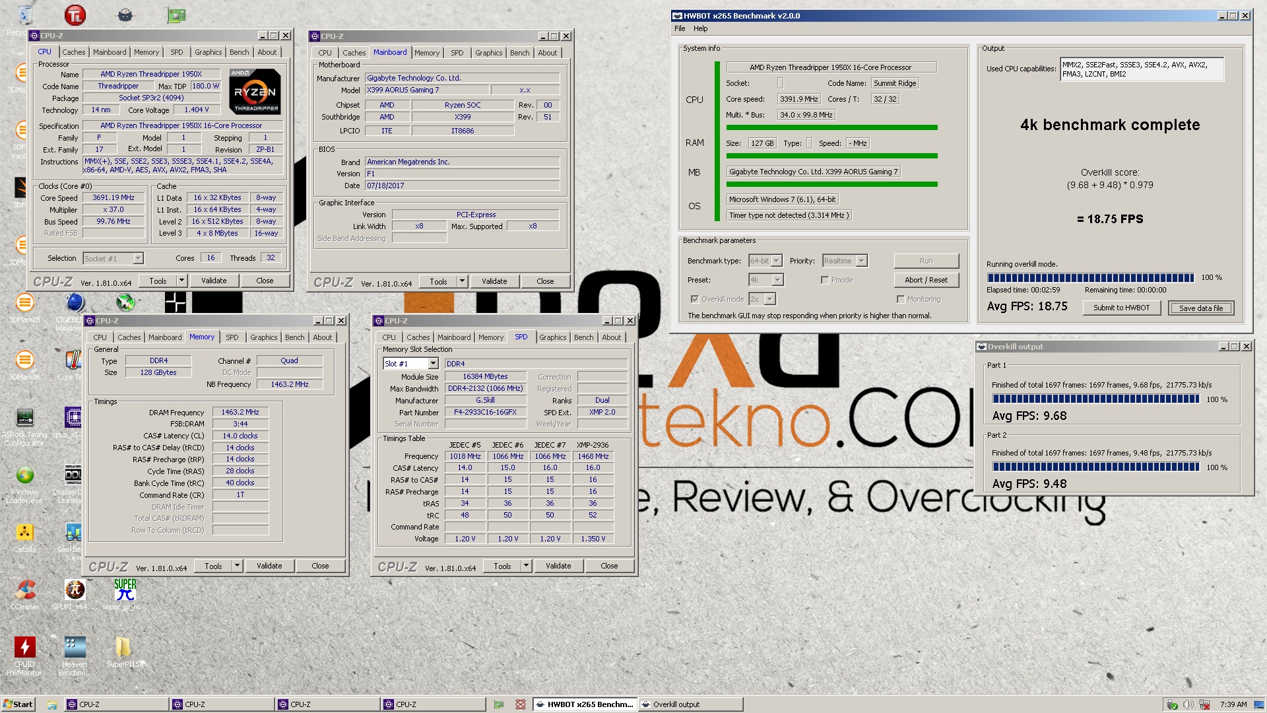Click the Run button
The image size is (1267, 713).
[926, 261]
